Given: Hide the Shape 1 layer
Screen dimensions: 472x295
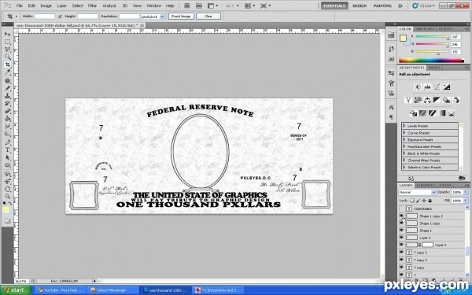Looking at the screenshot, I should [x=401, y=230].
